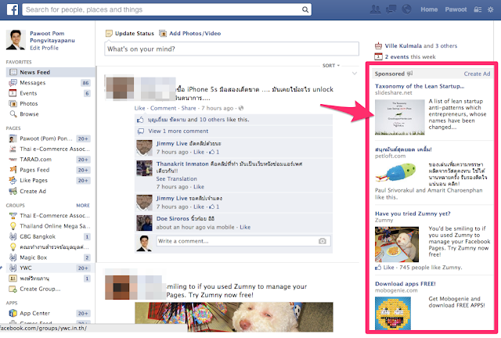Image resolution: width=501 pixels, height=338 pixels.
Task: Click the Create Group icon
Action: 13,289
